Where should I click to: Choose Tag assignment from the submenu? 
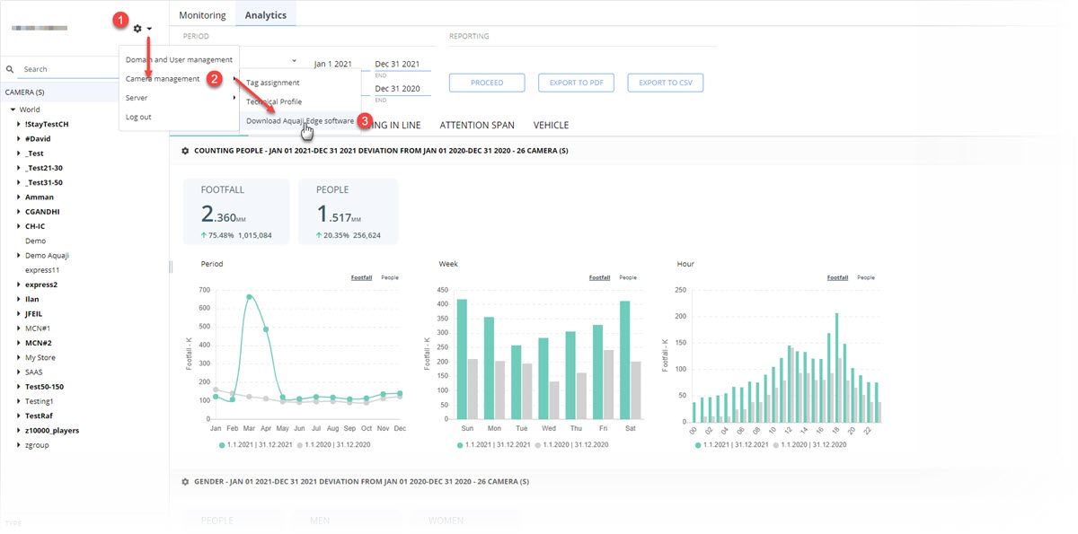coord(273,83)
